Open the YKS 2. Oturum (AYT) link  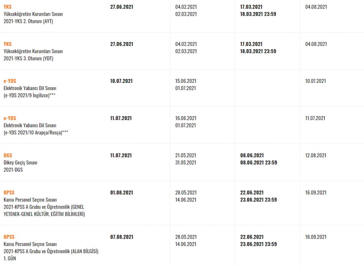point(7,7)
